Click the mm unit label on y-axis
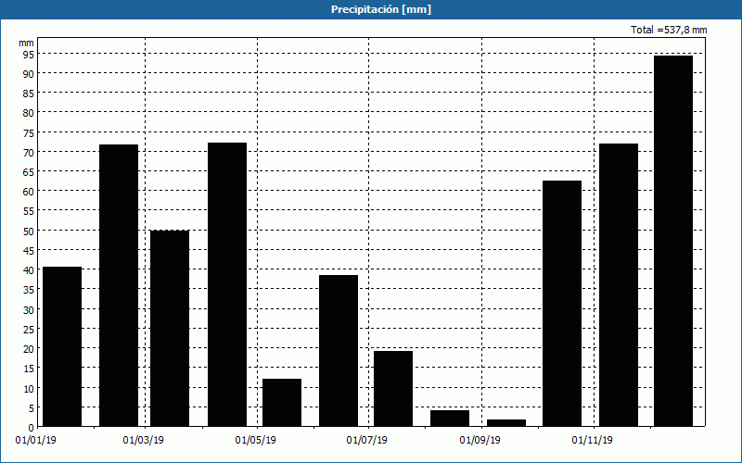The image size is (742, 463). pos(27,44)
